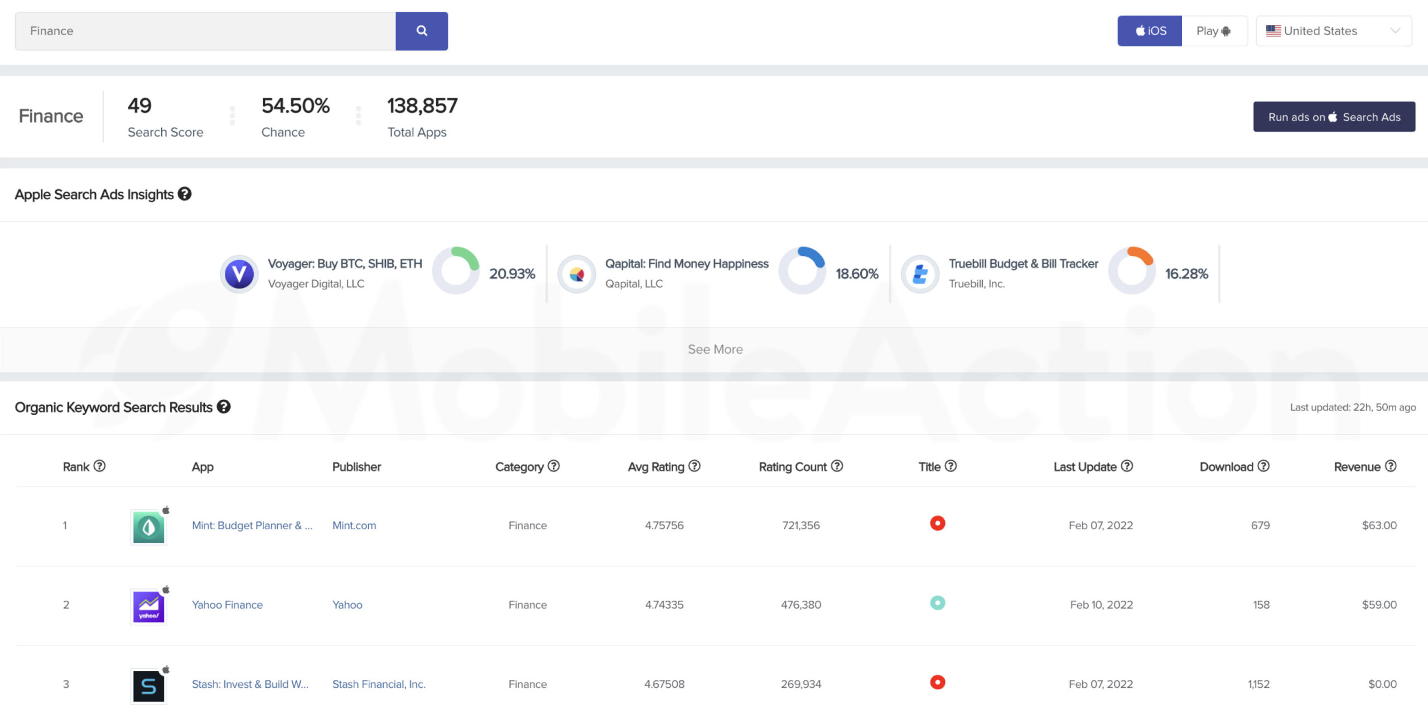Click the Last Update column help icon
This screenshot has width=1428, height=724.
coord(1127,466)
